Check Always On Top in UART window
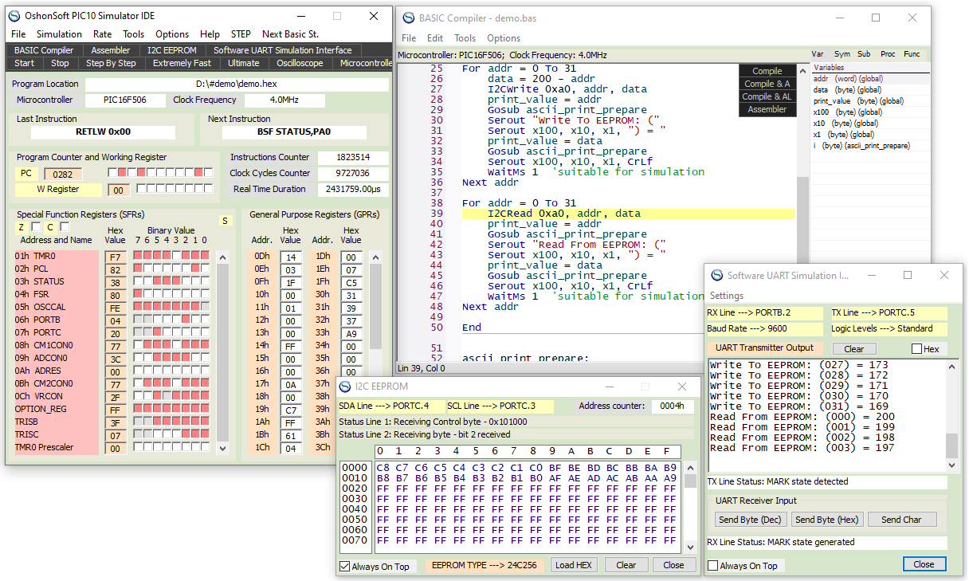The image size is (969, 581). (x=713, y=566)
